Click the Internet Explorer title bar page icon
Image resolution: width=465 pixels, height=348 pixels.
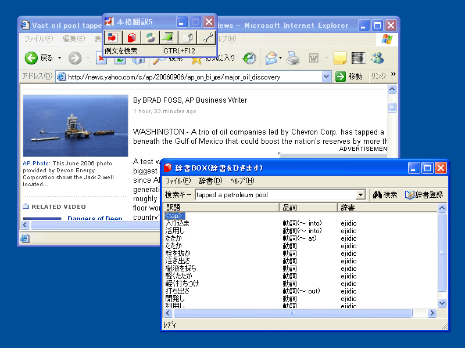pyautogui.click(x=25, y=25)
